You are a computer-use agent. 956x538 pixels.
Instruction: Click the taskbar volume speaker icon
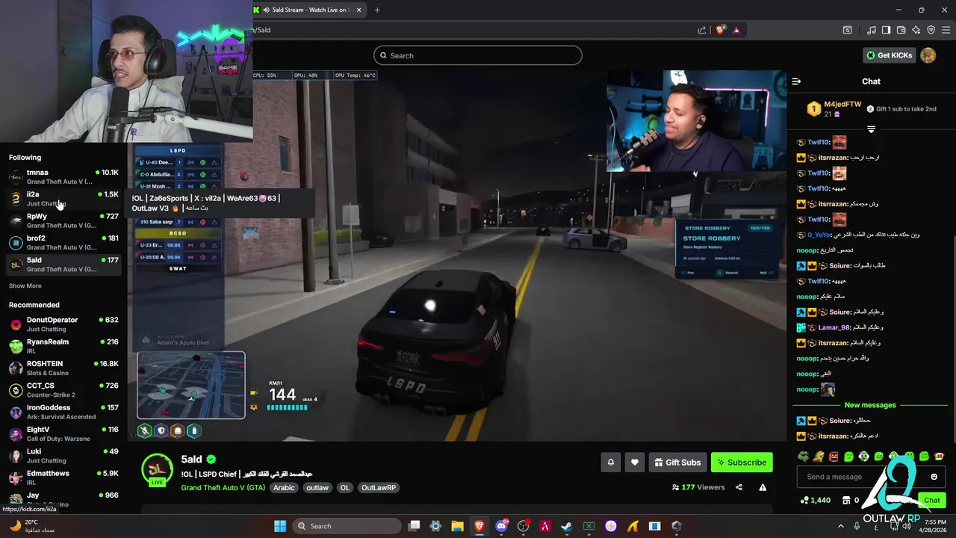coord(906,526)
